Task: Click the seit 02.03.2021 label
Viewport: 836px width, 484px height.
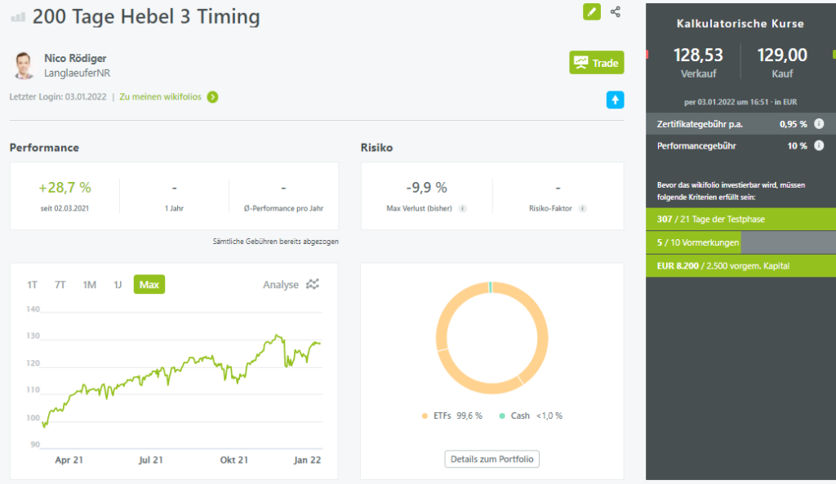Action: 64,208
